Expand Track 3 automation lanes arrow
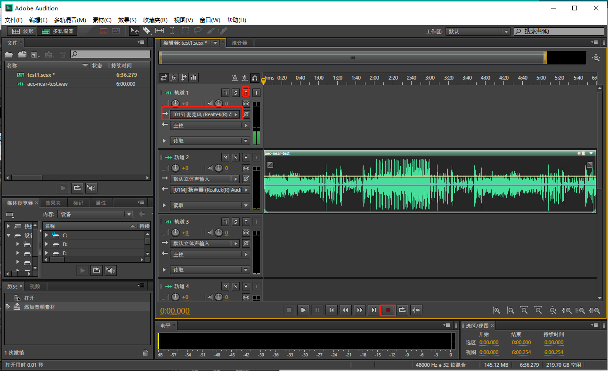The width and height of the screenshot is (608, 371). [x=164, y=270]
